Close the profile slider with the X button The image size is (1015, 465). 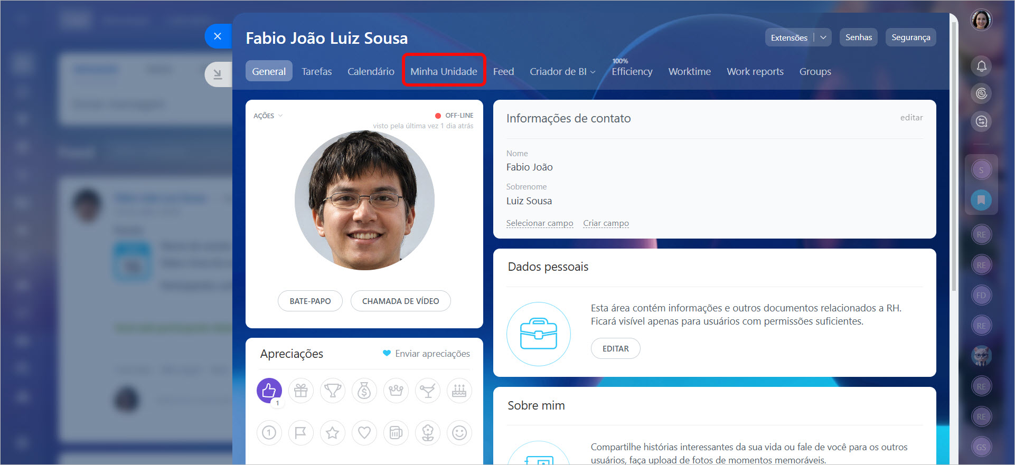[218, 36]
